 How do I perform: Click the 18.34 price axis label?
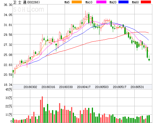pyautogui.click(x=8, y=85)
